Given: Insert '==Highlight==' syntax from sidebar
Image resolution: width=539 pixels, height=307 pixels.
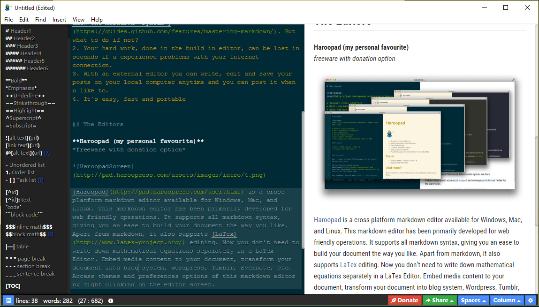Looking at the screenshot, I should point(25,111).
